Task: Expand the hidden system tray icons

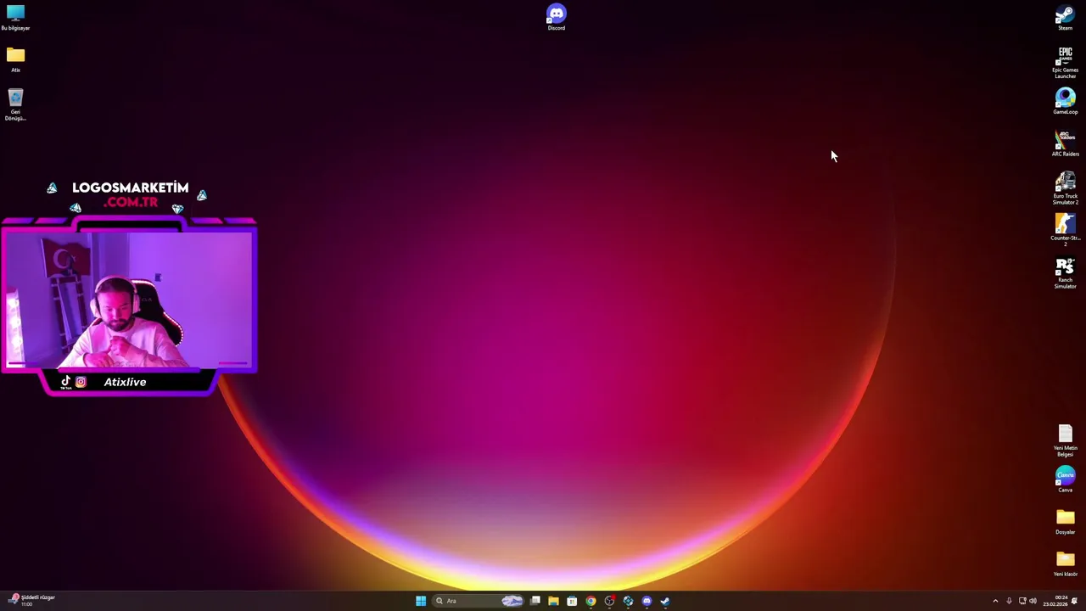Action: 995,601
